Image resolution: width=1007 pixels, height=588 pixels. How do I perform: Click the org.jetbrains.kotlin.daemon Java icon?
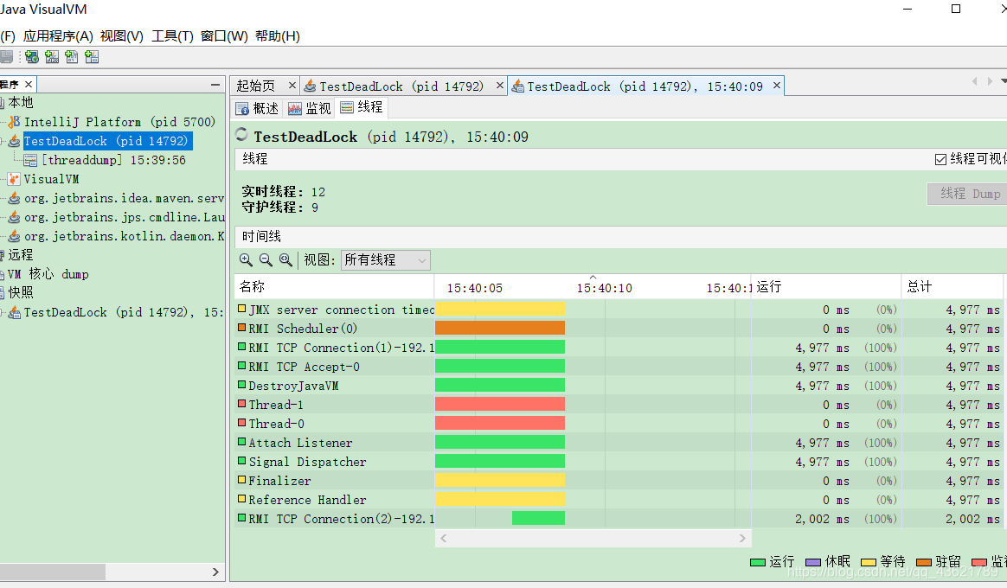(x=14, y=236)
